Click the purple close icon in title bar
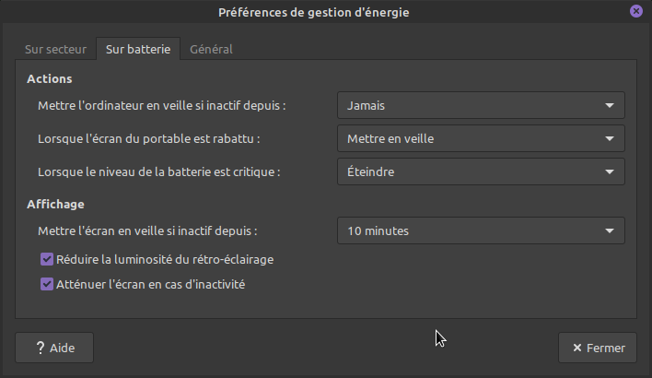This screenshot has height=378, width=652. pos(636,11)
